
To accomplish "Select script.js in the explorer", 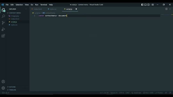I will 14,22.
